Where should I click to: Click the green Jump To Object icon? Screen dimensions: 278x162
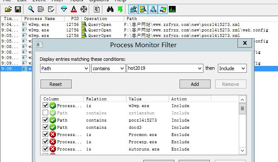pyautogui.click(x=120, y=9)
